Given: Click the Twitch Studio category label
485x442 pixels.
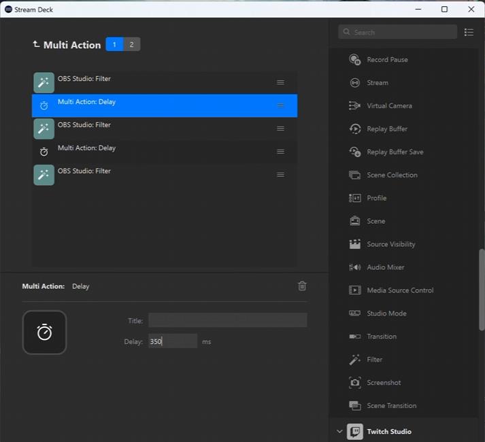Looking at the screenshot, I should coord(389,432).
